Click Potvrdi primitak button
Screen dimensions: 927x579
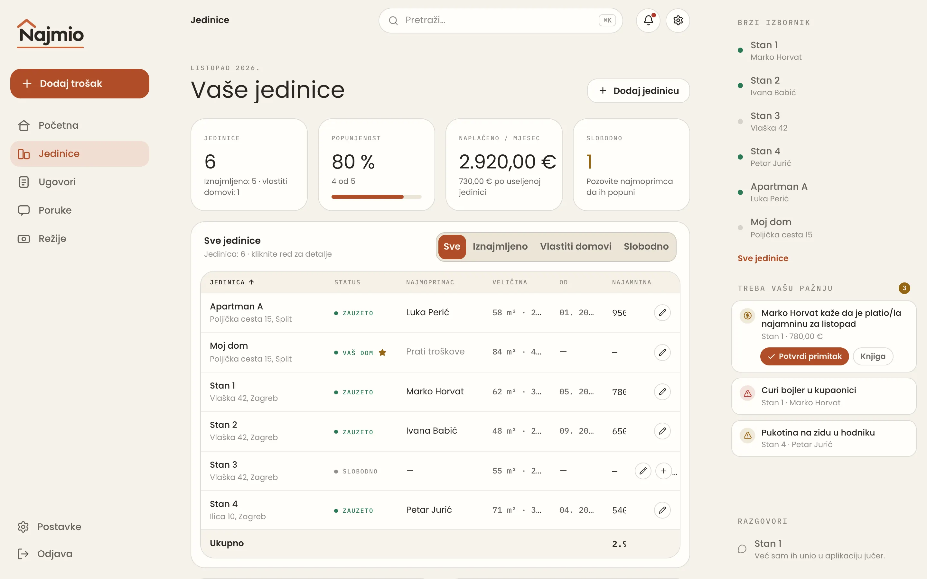804,356
